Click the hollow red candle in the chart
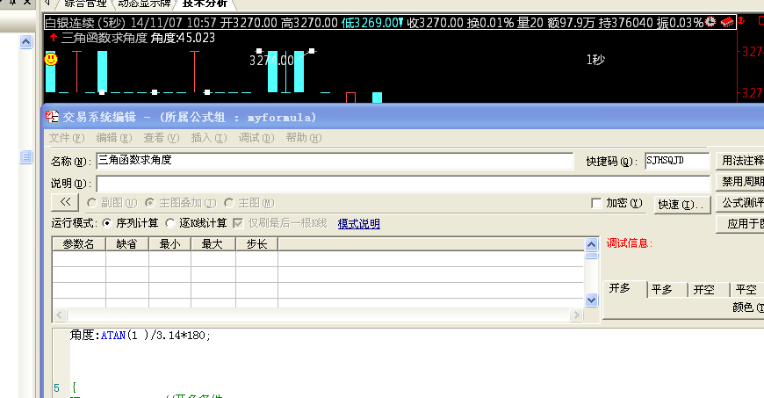The width and height of the screenshot is (764, 398). [350, 98]
